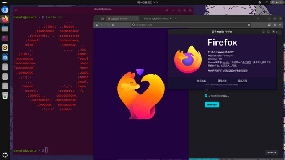Open the Firefox account icon
Screen dimensions: 285x160
tap(269, 25)
